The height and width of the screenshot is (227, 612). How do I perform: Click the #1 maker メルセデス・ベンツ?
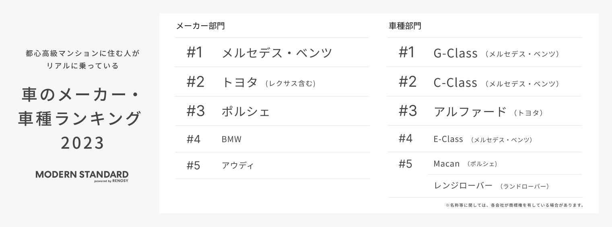(277, 53)
